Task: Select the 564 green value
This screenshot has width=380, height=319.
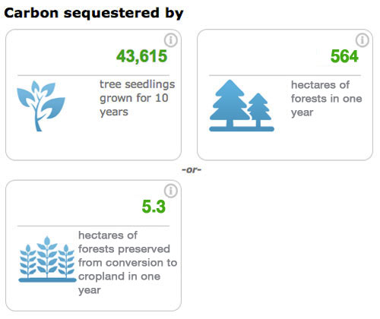Action: coord(344,56)
